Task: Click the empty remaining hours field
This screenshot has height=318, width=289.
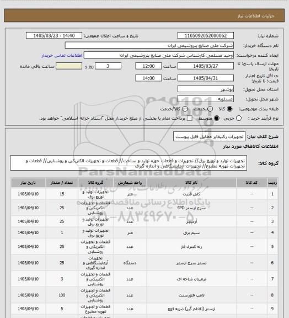Action: pos(69,66)
